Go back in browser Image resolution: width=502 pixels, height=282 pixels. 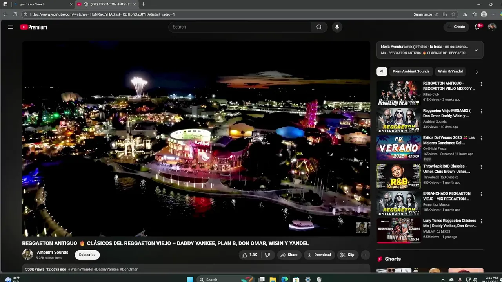(5, 14)
